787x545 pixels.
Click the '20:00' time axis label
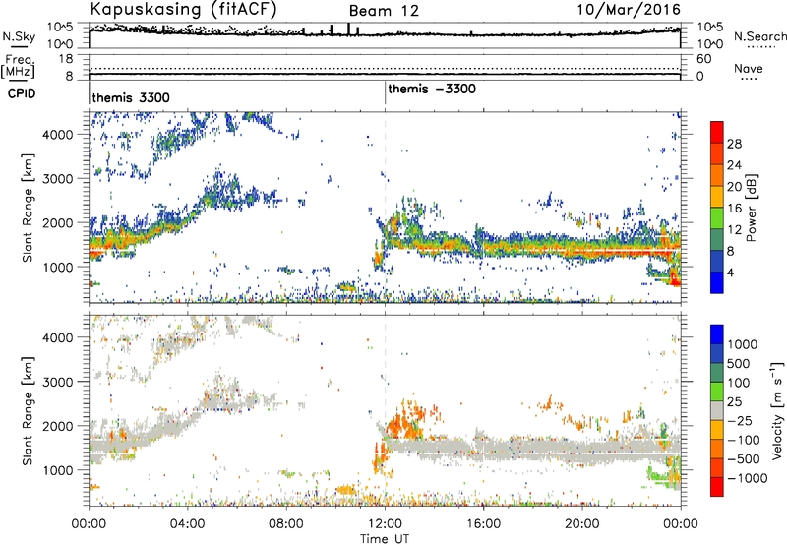(x=582, y=523)
